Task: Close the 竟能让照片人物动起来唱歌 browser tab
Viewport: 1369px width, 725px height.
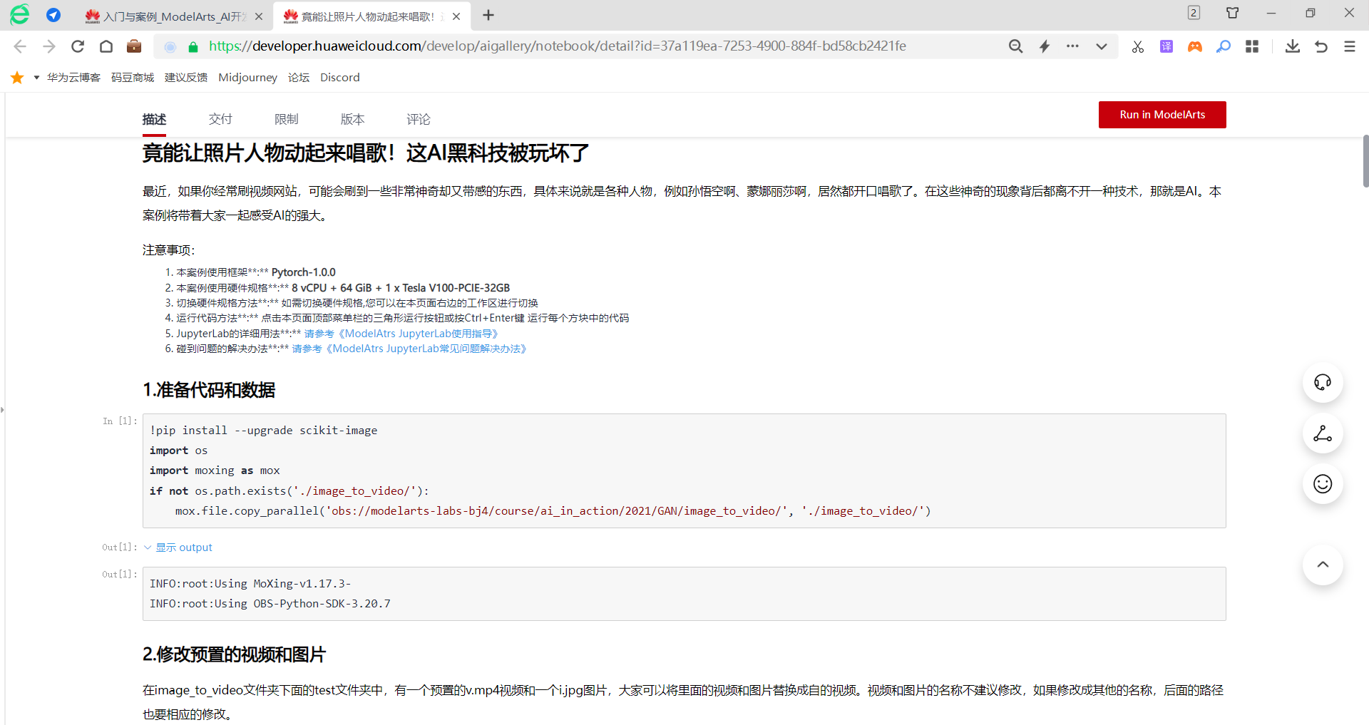Action: pos(456,16)
